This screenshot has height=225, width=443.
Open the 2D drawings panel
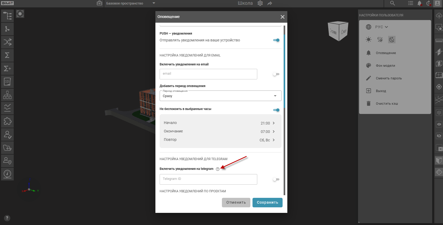7,82
